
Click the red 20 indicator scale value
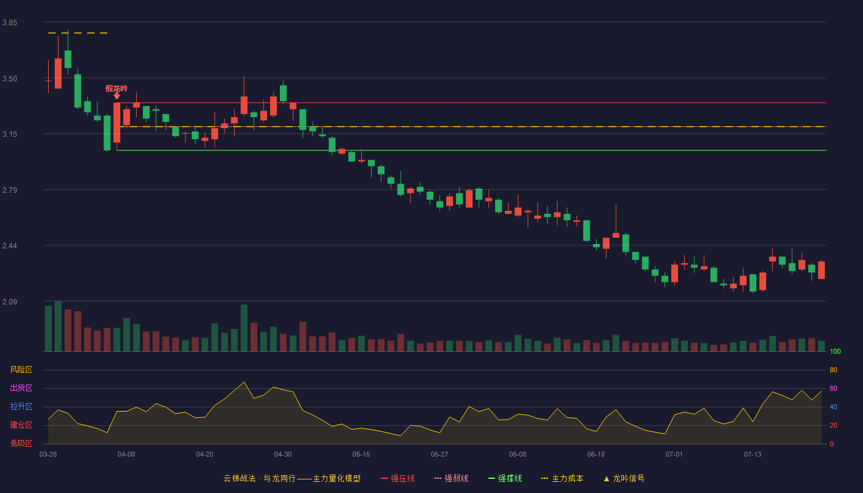point(833,425)
